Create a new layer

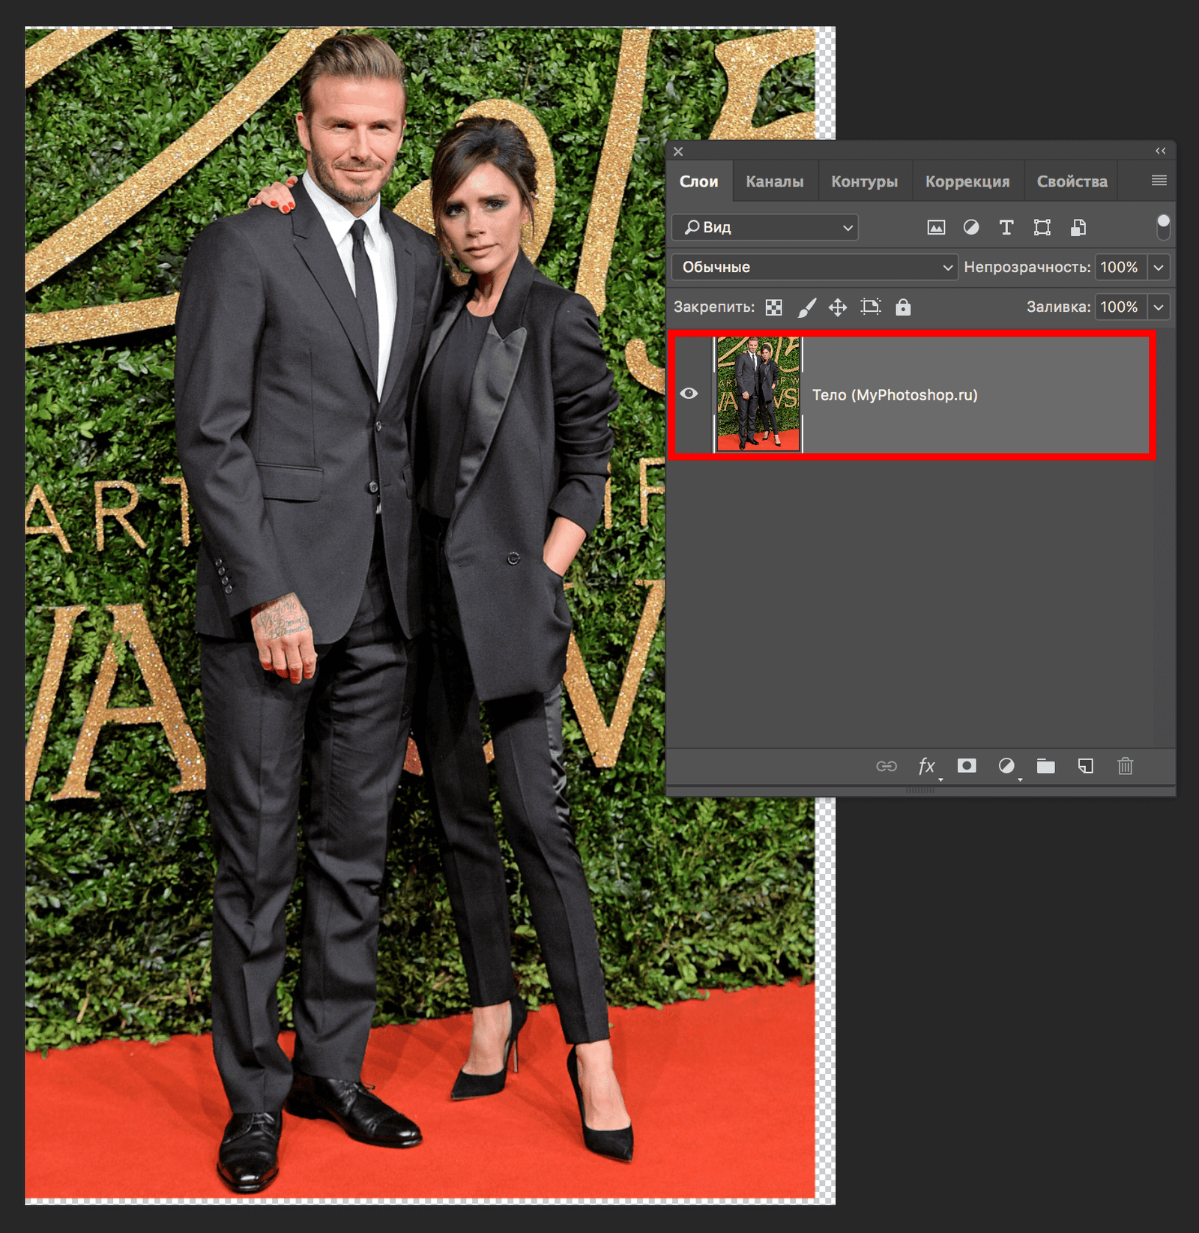(x=1084, y=766)
